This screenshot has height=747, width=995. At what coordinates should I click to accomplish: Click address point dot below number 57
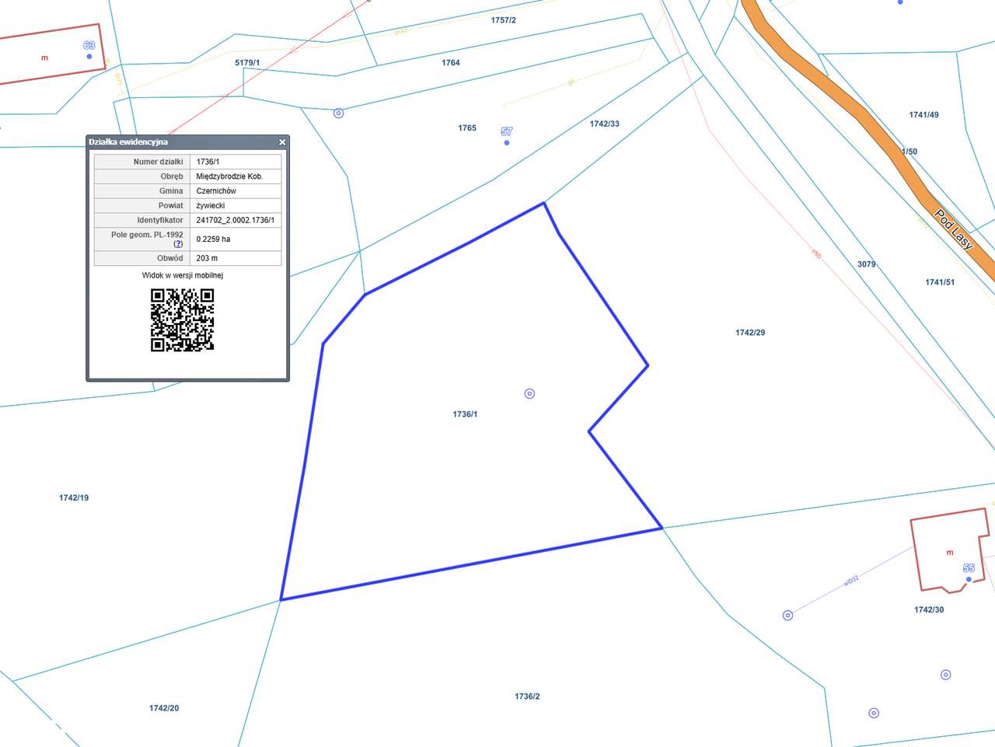507,142
